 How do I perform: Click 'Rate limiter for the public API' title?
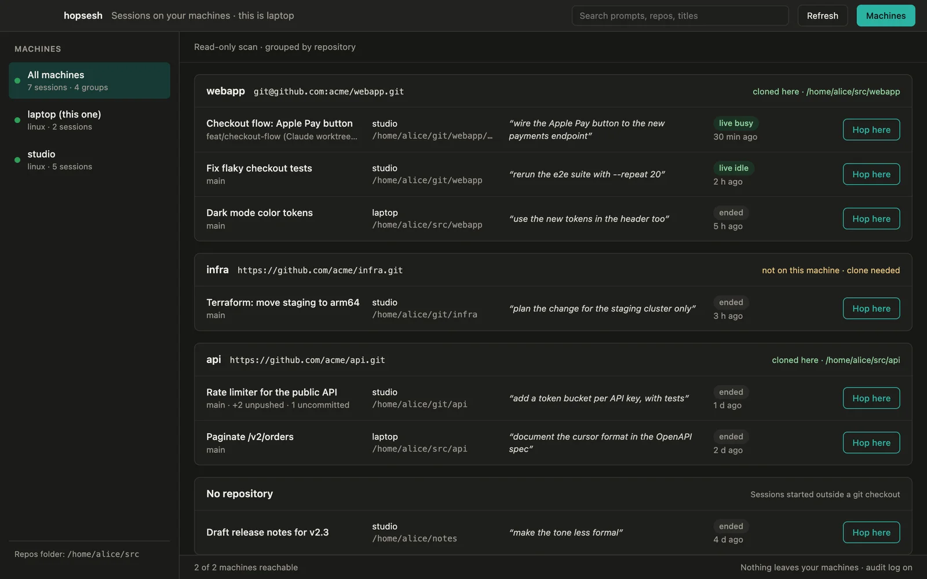[x=272, y=392]
